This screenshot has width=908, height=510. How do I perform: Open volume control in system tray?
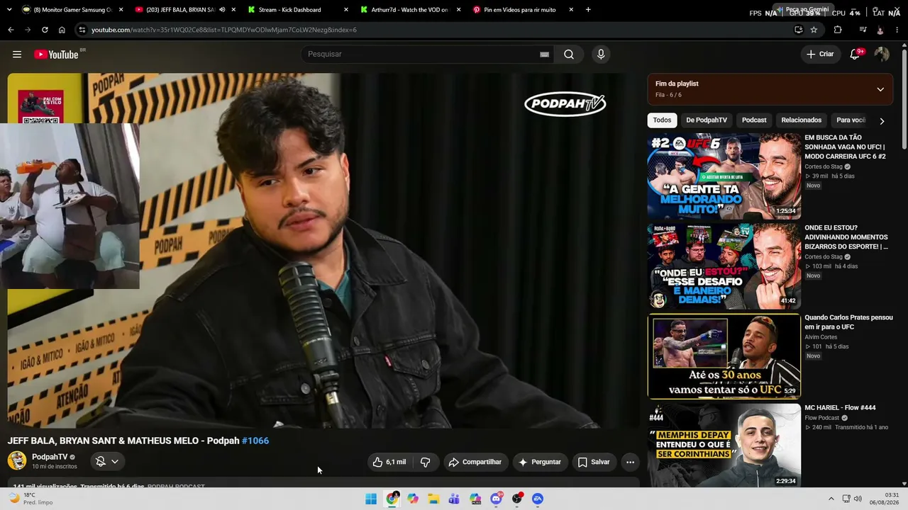point(858,499)
